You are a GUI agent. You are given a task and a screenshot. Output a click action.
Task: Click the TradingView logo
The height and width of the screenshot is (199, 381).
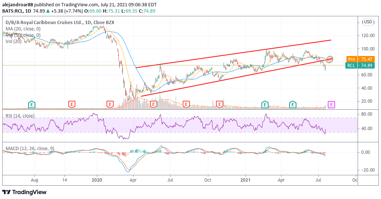[x=25, y=192]
